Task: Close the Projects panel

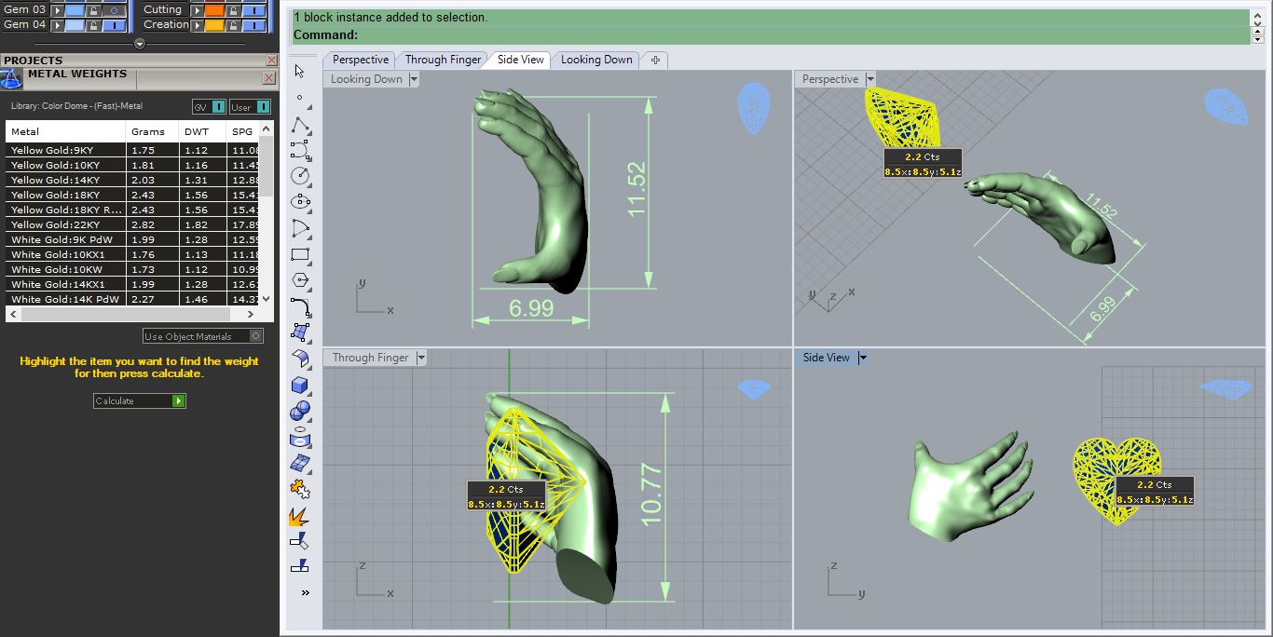Action: (271, 60)
